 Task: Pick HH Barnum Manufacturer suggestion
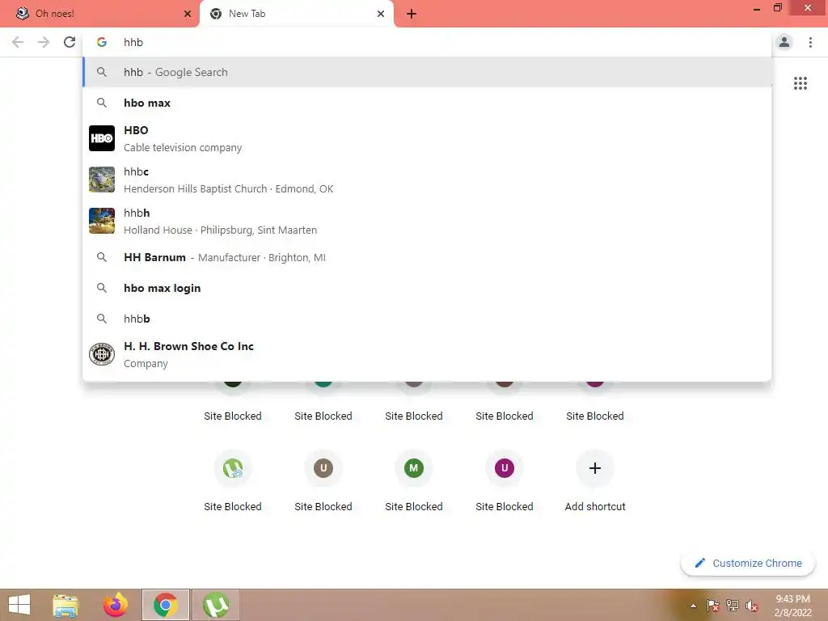pyautogui.click(x=427, y=257)
